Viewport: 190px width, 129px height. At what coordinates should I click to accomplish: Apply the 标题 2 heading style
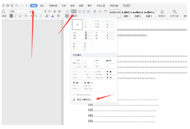click(x=138, y=14)
